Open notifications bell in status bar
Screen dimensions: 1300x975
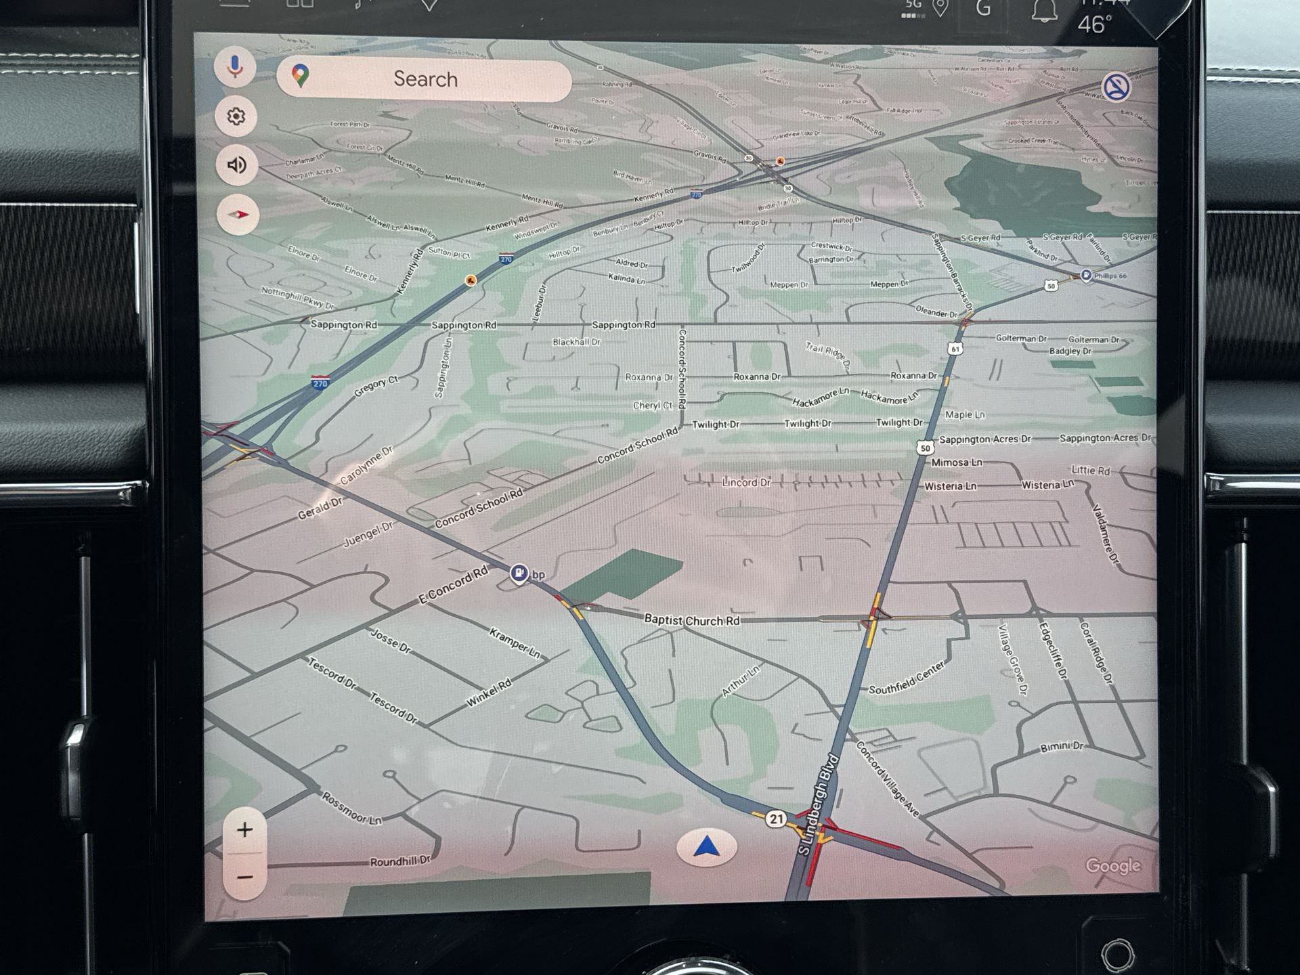tap(1044, 10)
